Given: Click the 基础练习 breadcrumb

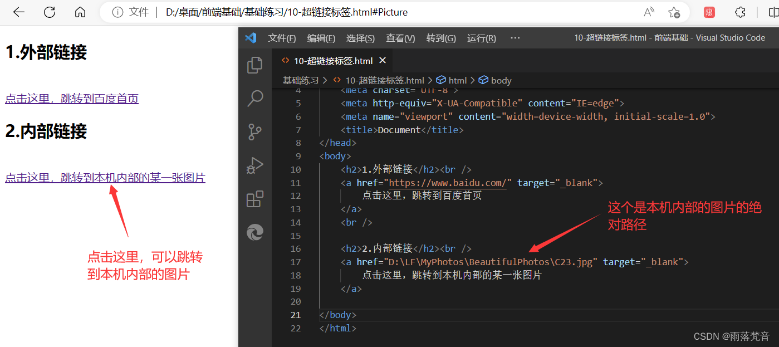Looking at the screenshot, I should 301,80.
